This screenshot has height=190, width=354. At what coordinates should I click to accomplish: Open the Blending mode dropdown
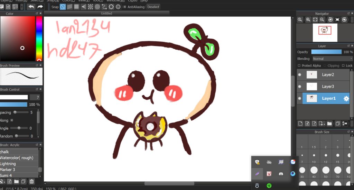332,59
